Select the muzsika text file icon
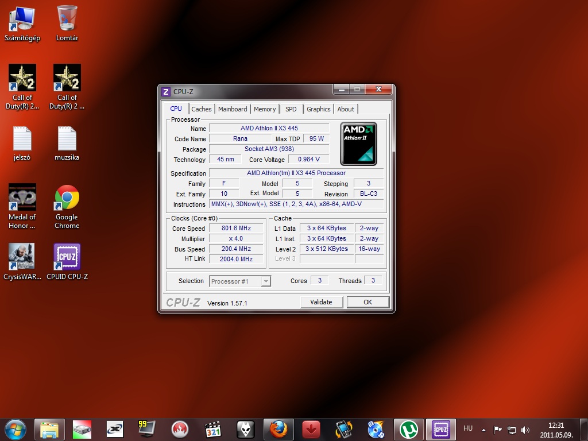The width and height of the screenshot is (588, 441). (67, 144)
